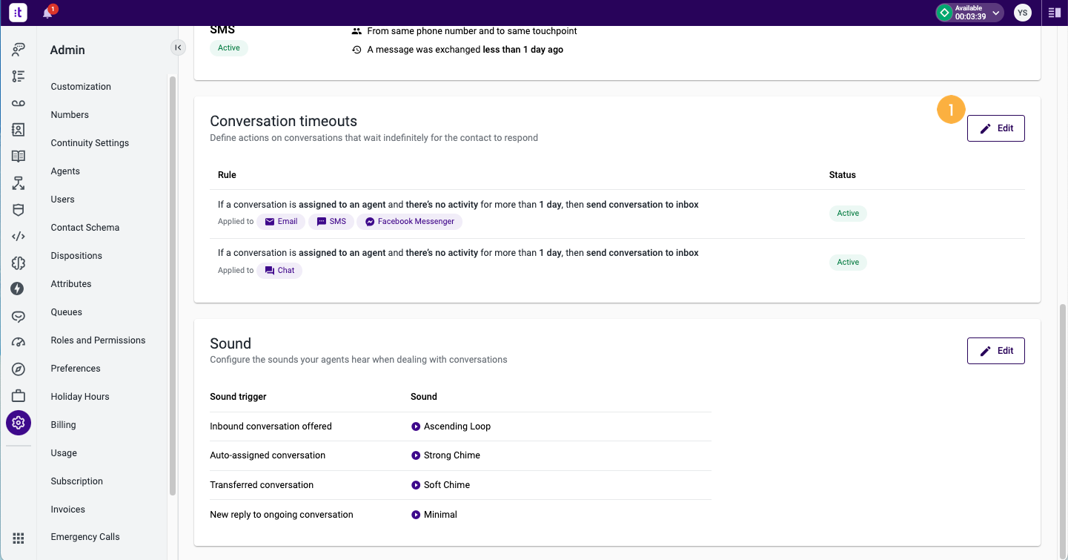Open the activity list icon in sidebar
The width and height of the screenshot is (1068, 560).
click(x=19, y=76)
